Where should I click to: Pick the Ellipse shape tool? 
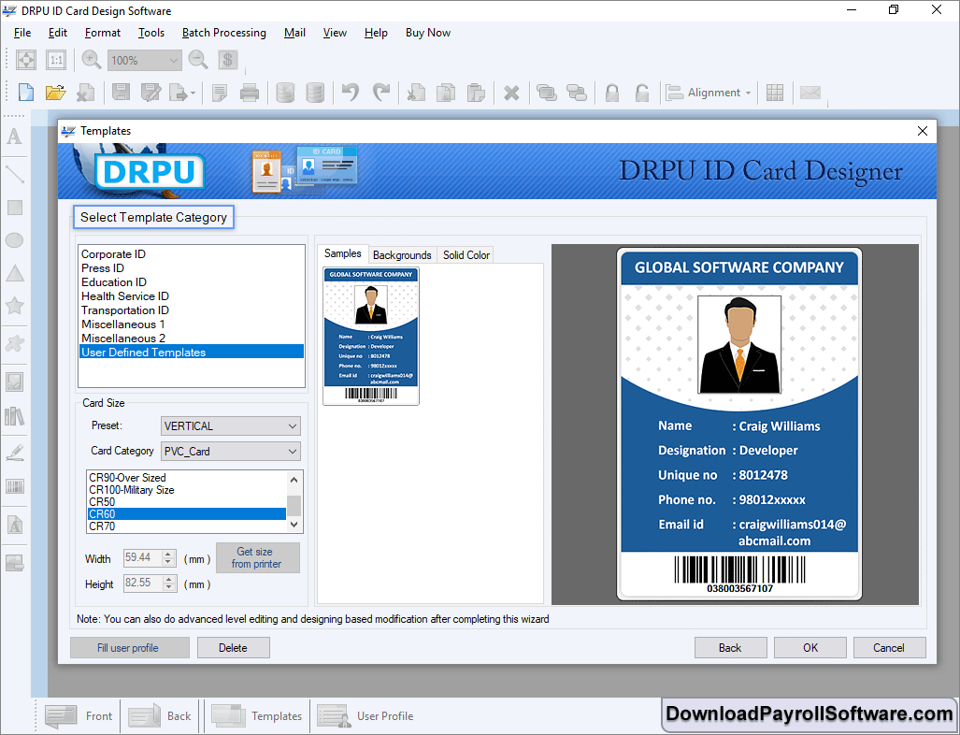coord(14,240)
